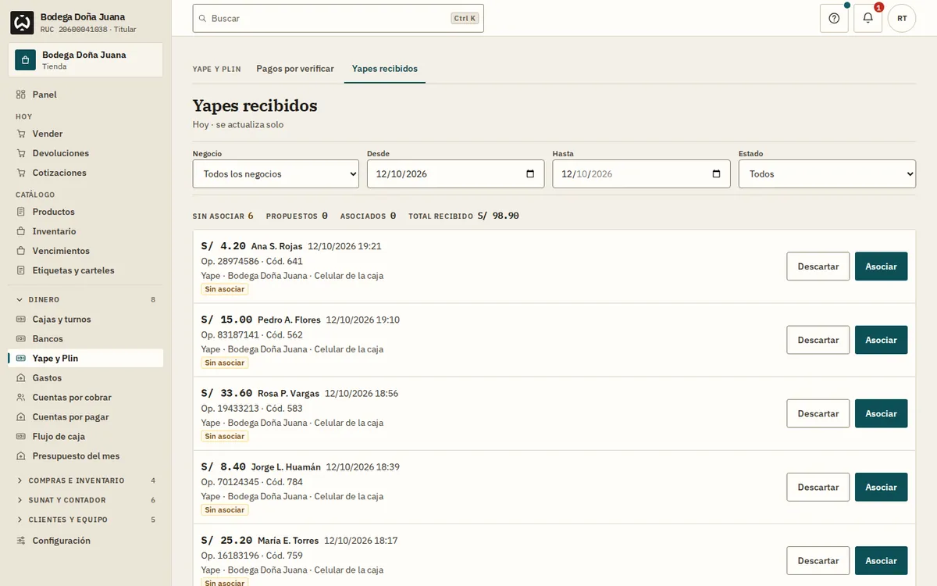Open the RT user avatar menu
This screenshot has height=586, width=937.
tap(902, 18)
